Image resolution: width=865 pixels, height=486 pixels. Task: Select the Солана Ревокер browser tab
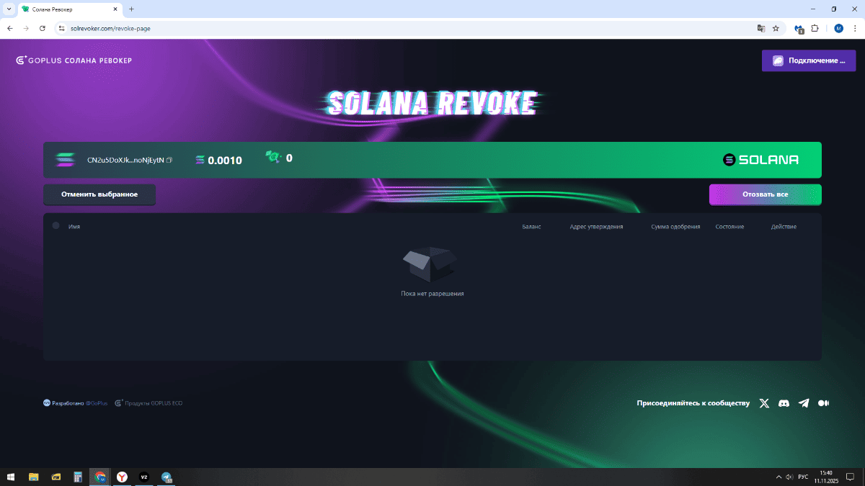click(65, 9)
